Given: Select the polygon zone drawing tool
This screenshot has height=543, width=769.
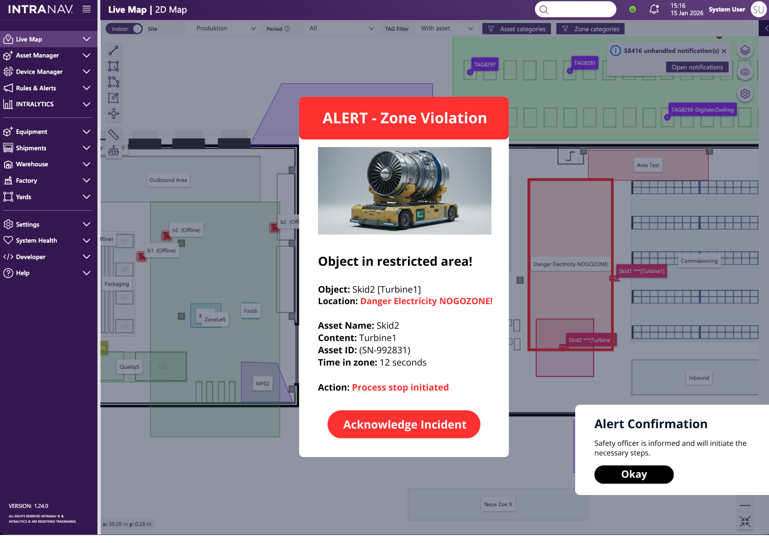Looking at the screenshot, I should (113, 82).
